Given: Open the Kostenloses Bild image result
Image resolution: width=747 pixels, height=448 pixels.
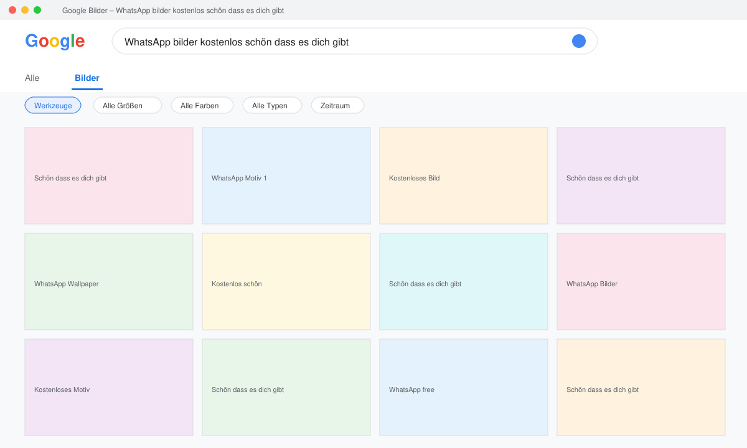Looking at the screenshot, I should pos(464,175).
